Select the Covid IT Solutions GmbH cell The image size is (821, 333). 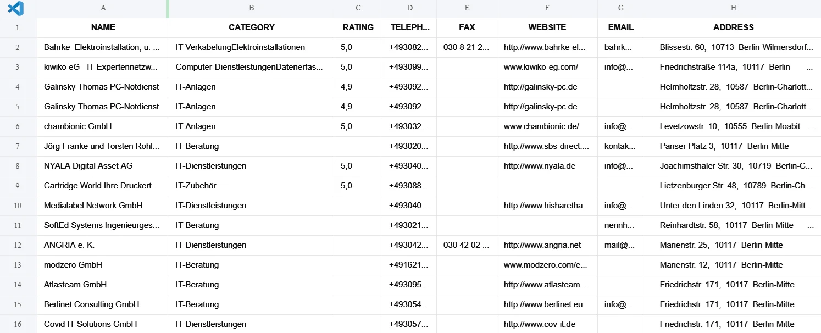(103, 324)
